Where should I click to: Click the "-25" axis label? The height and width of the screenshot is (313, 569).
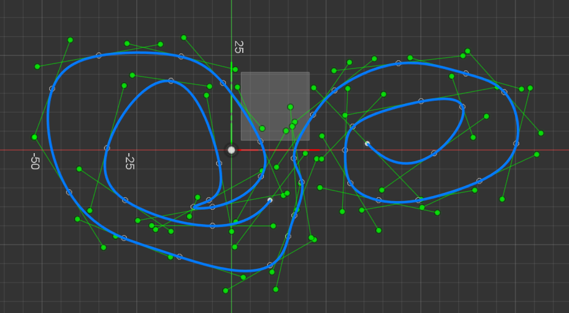(x=129, y=162)
